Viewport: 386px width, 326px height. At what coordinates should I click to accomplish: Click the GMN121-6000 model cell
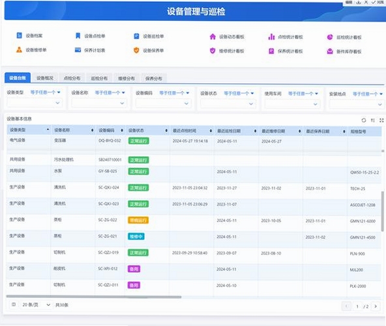point(363,221)
